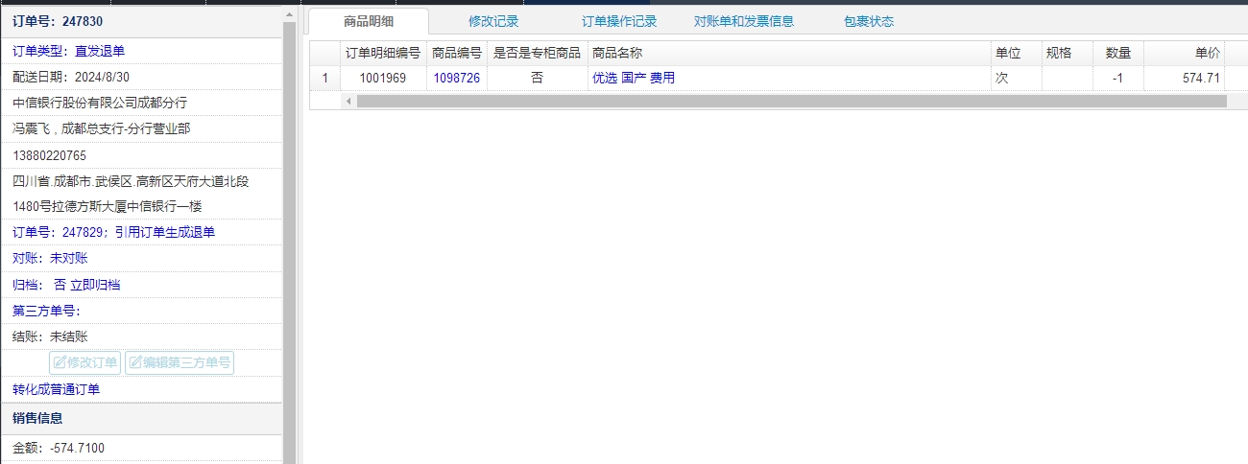
Task: Click the 修改订单 button
Action: pyautogui.click(x=85, y=362)
